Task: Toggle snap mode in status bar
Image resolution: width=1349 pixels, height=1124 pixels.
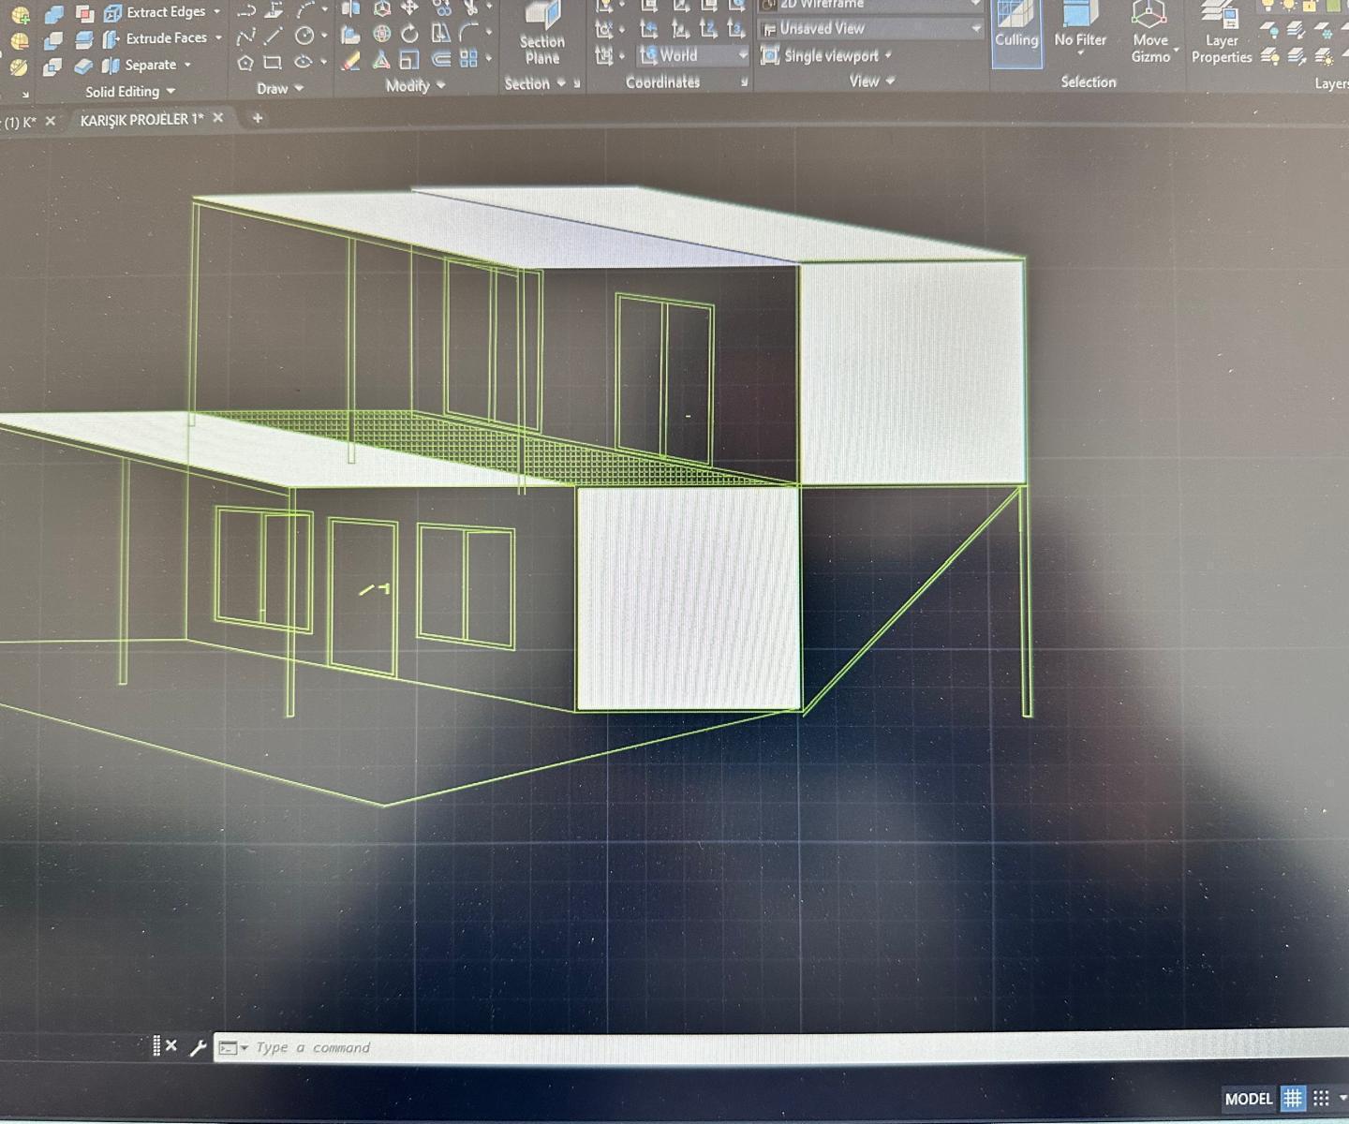Action: click(x=1322, y=1099)
